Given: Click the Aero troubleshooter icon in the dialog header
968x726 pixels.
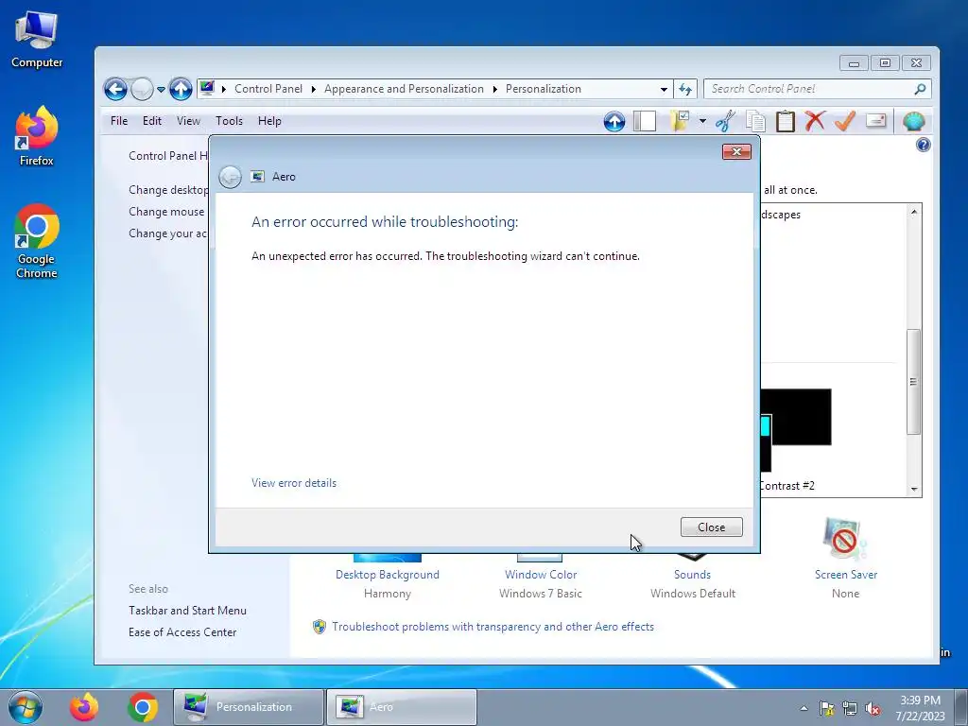Looking at the screenshot, I should [x=257, y=177].
